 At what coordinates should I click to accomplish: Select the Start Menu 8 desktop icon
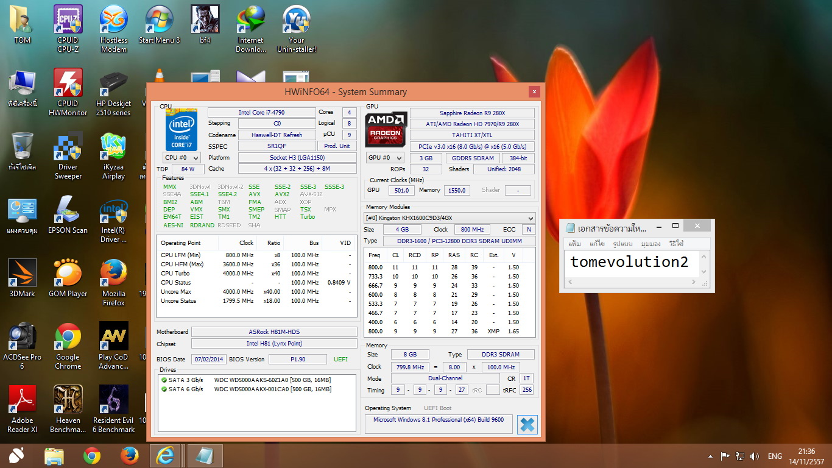(160, 25)
